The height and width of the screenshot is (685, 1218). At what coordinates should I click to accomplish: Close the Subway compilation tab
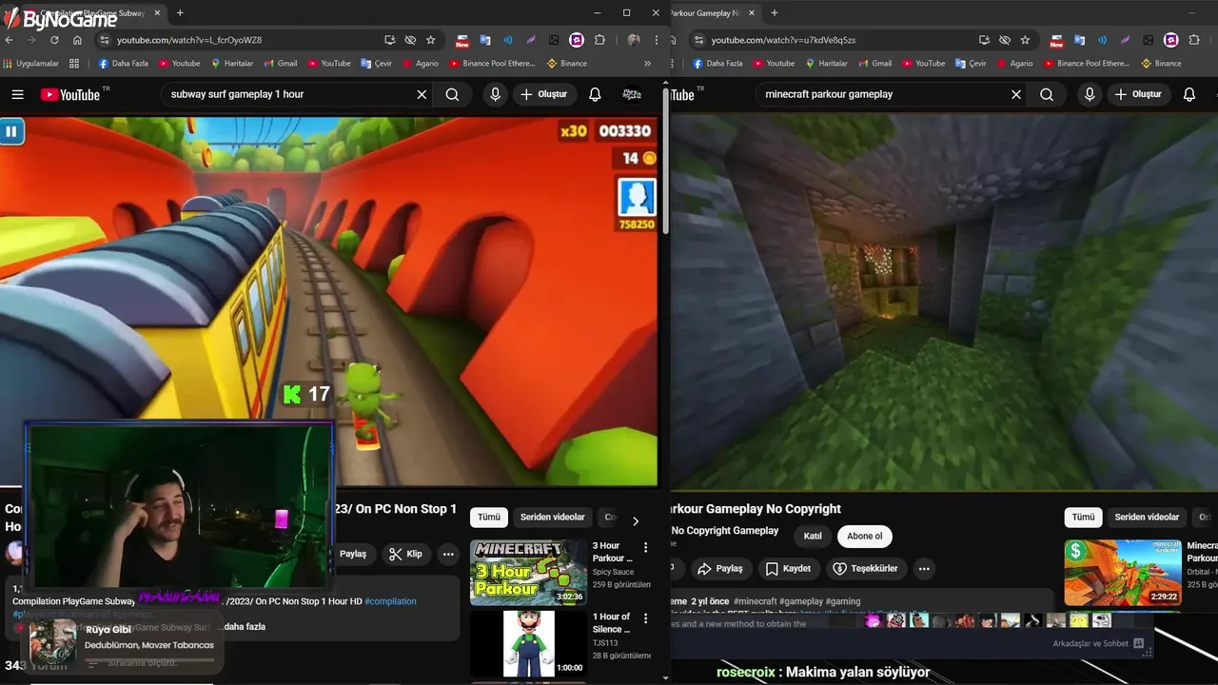[x=158, y=12]
